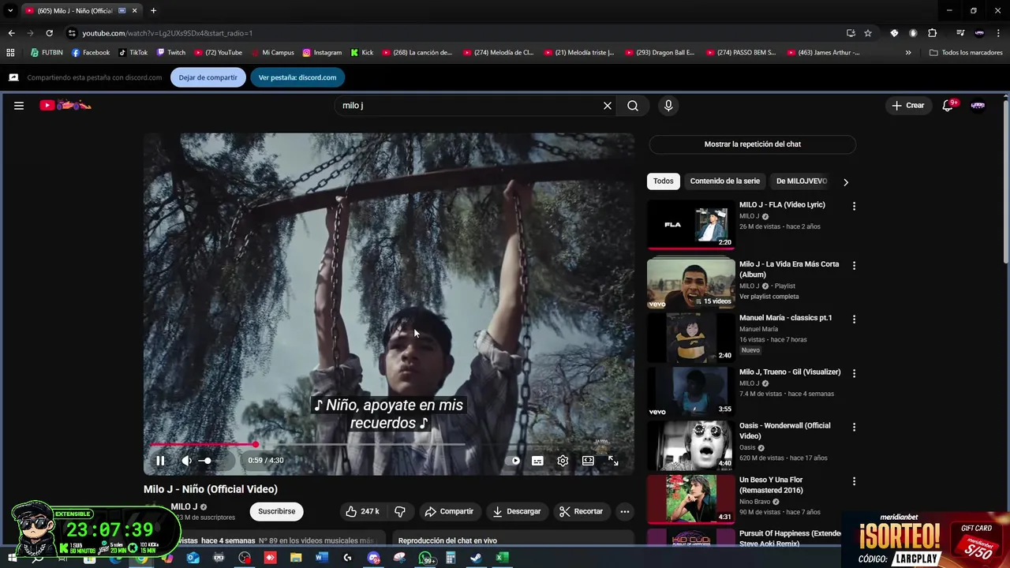Clear the 'milo j' search text

(608, 106)
